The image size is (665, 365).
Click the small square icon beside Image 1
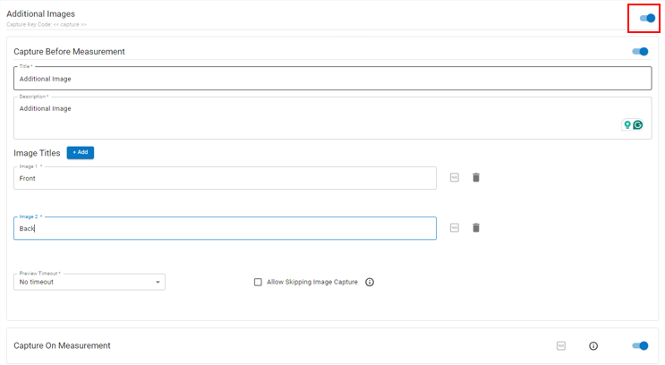455,178
